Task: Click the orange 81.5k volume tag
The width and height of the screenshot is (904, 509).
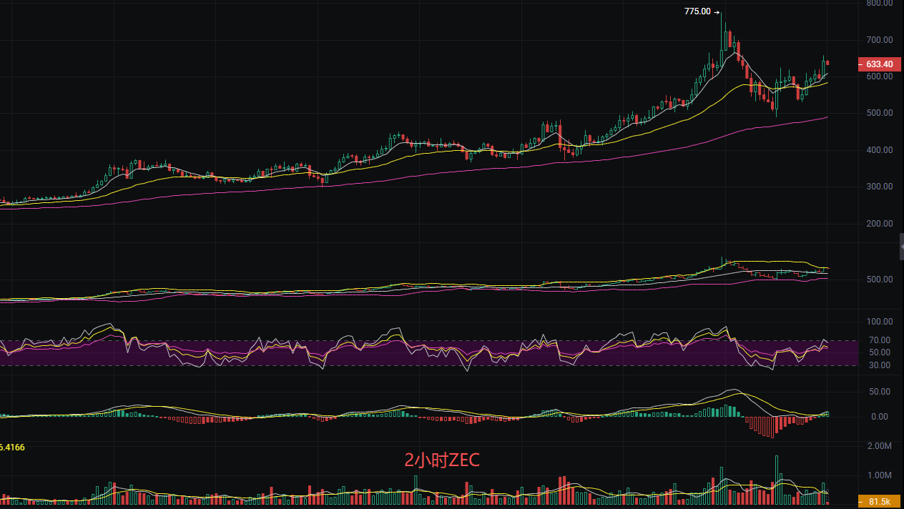Action: pyautogui.click(x=878, y=502)
